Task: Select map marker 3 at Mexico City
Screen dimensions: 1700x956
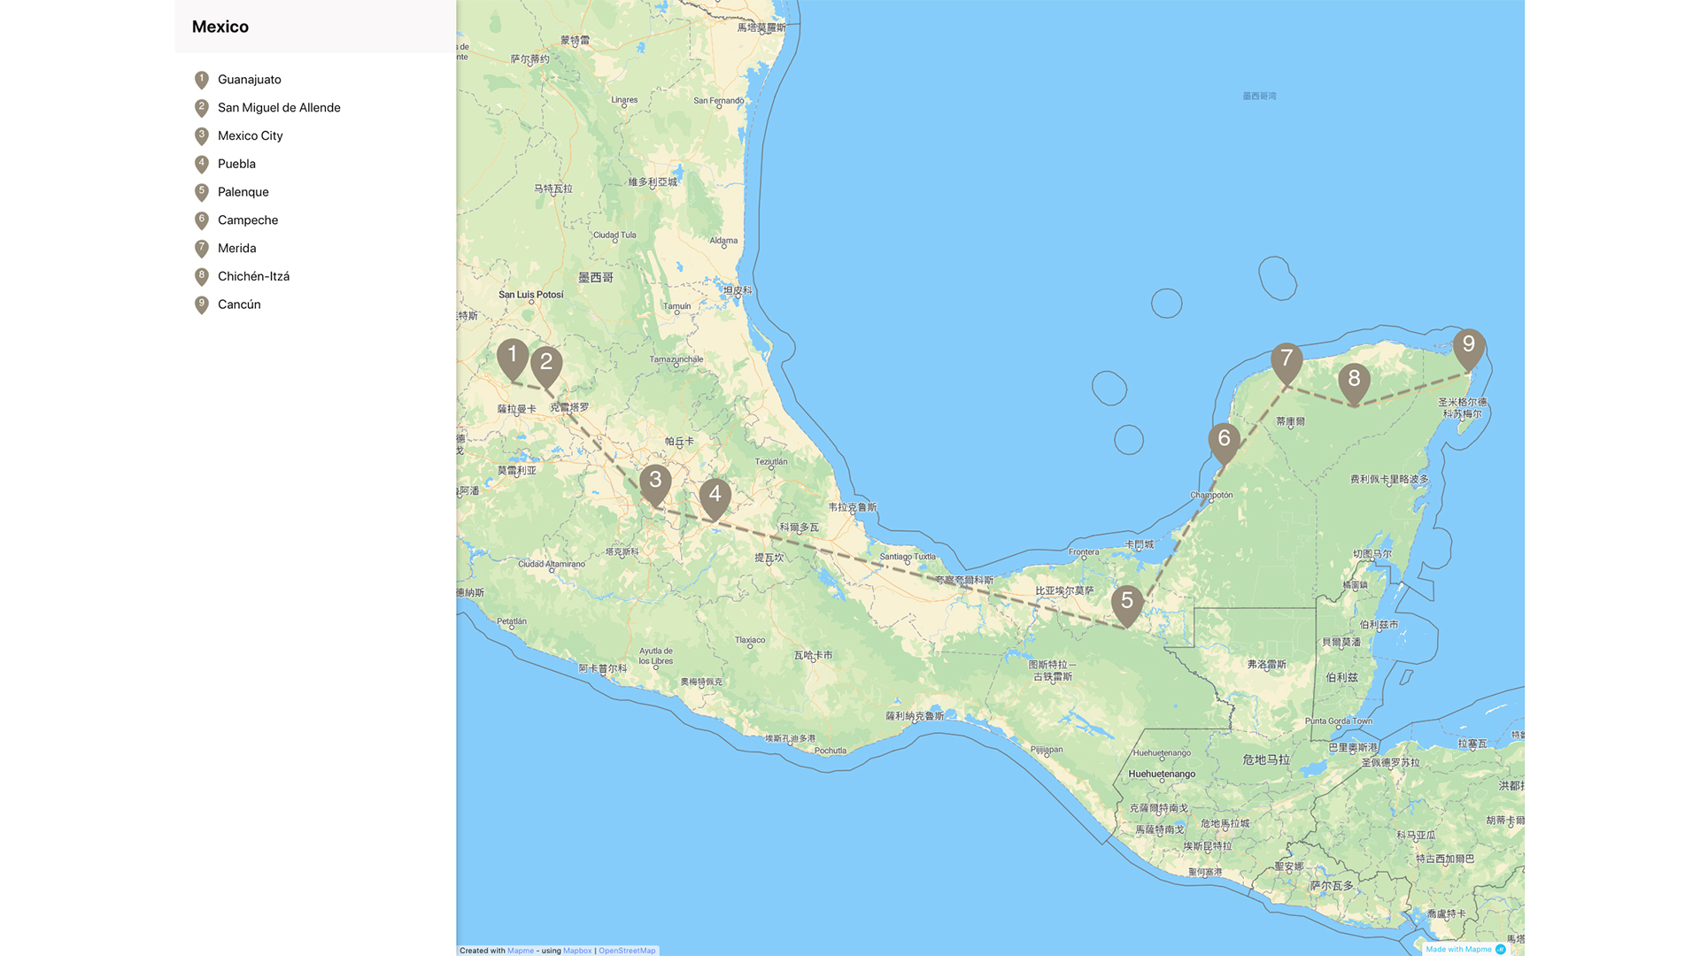Action: tap(655, 482)
